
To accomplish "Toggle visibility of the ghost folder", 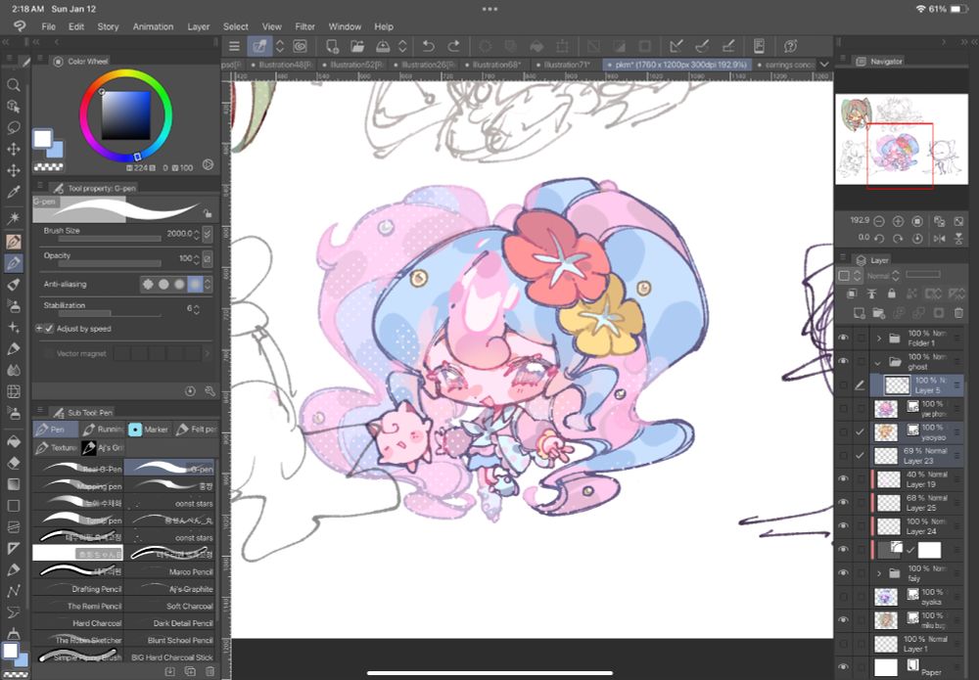I will (844, 361).
